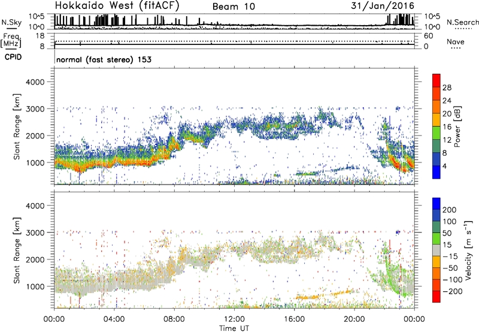Image resolution: width=479 pixels, height=332 pixels.
Task: Click 'normal (fast stereo) 153' text
Action: tap(104, 59)
